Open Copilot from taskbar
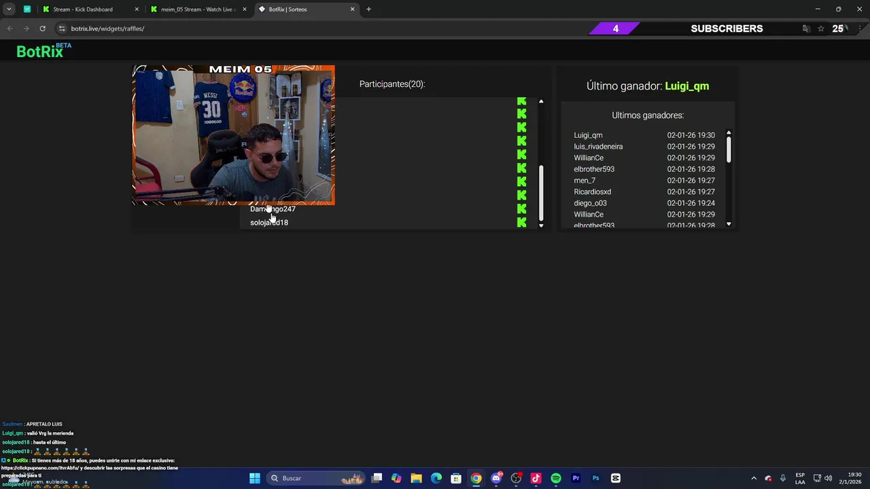 397,478
